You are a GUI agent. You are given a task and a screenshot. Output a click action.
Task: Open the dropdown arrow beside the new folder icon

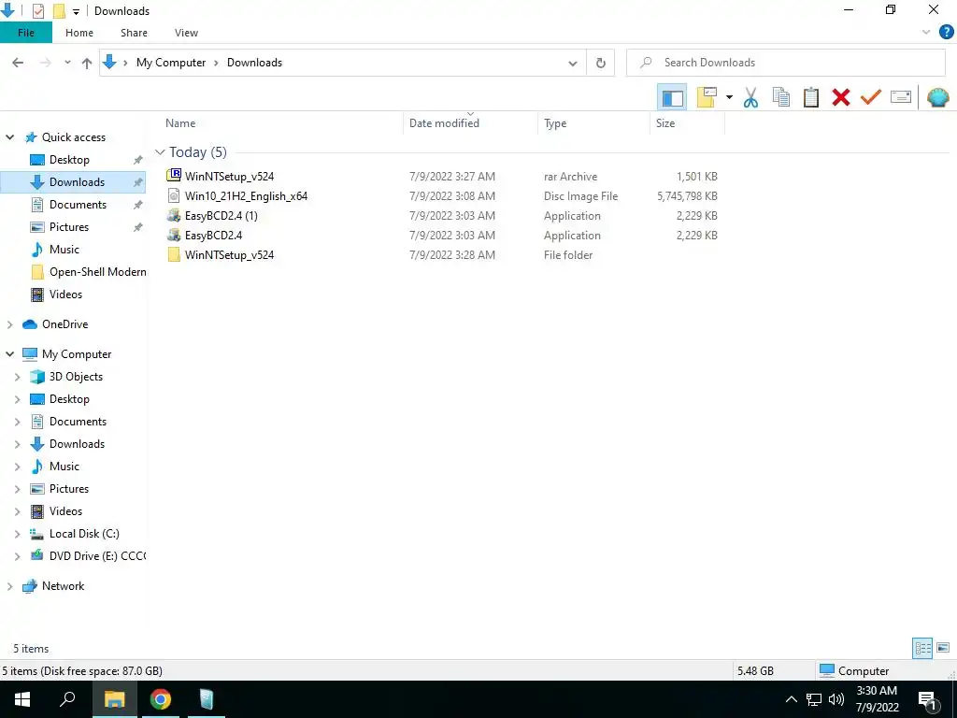[729, 97]
